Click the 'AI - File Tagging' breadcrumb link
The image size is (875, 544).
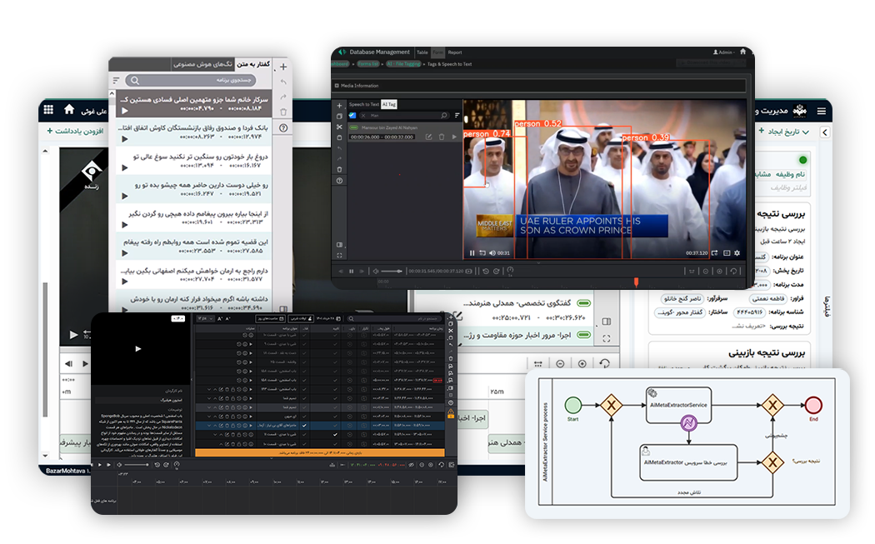click(404, 64)
